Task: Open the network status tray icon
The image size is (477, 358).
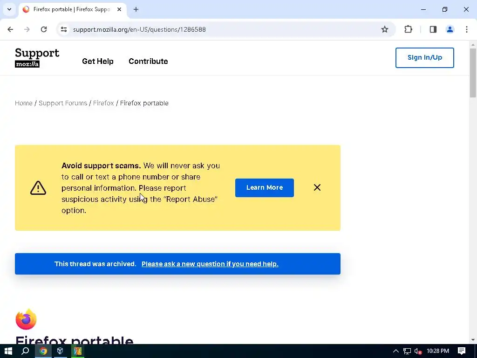Action: click(407, 351)
